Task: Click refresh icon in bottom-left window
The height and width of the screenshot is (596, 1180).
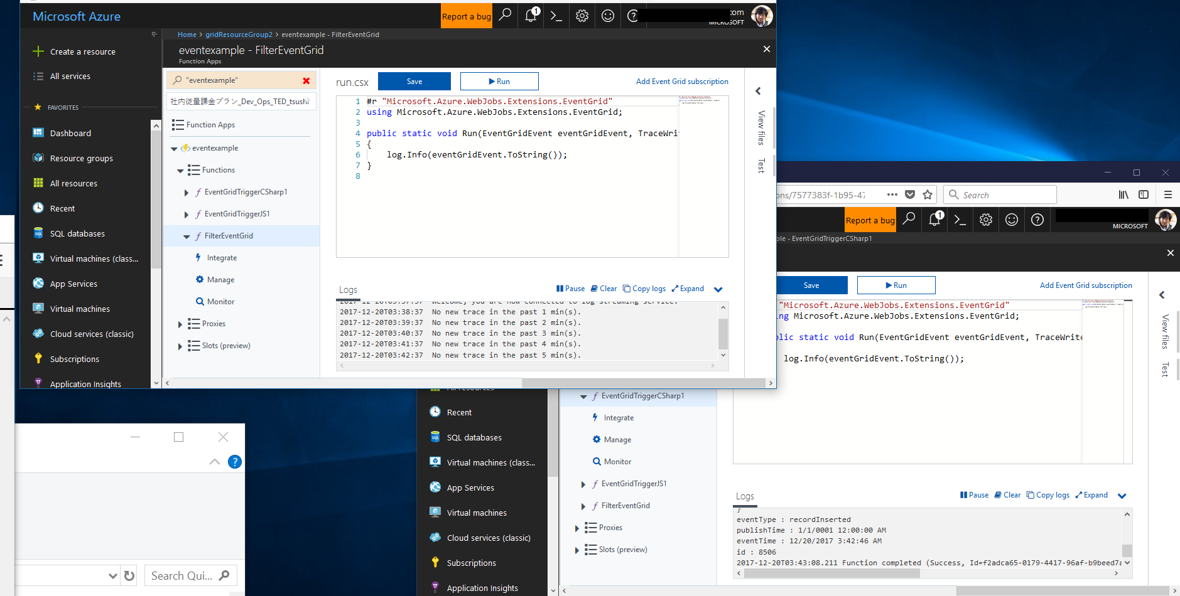Action: 129,575
